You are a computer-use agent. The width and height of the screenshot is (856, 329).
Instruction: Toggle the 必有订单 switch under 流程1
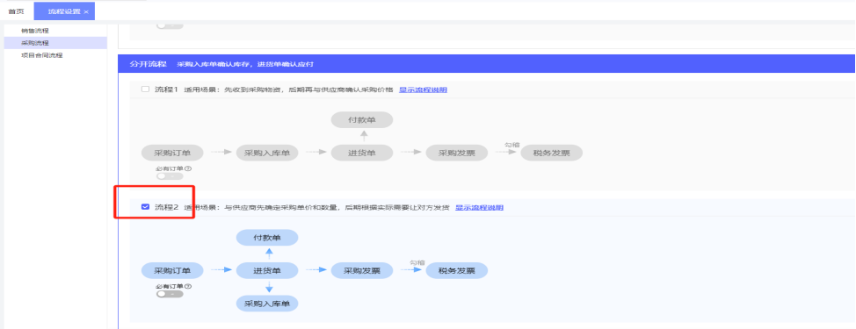[170, 176]
